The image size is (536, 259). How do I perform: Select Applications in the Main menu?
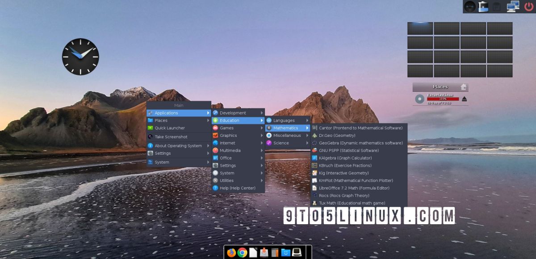pos(179,113)
